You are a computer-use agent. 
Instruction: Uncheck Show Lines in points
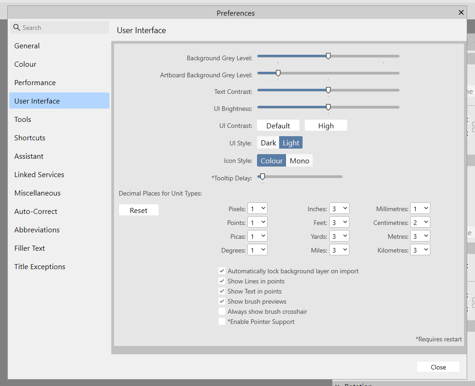coord(222,281)
